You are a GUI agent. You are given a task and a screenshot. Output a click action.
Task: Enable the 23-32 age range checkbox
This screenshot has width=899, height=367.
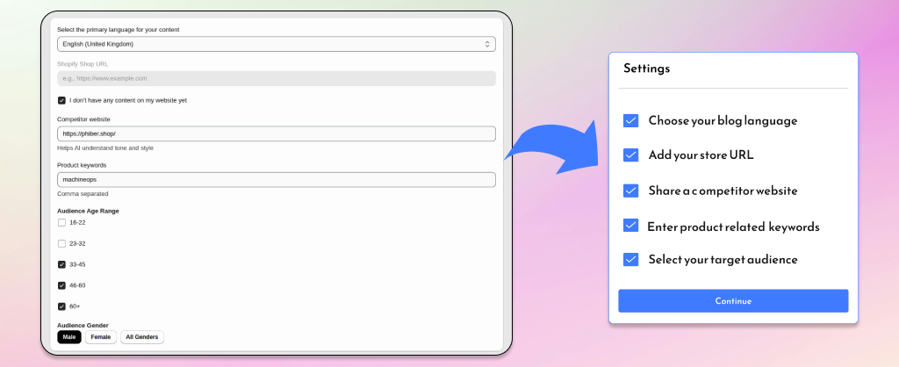click(x=61, y=243)
